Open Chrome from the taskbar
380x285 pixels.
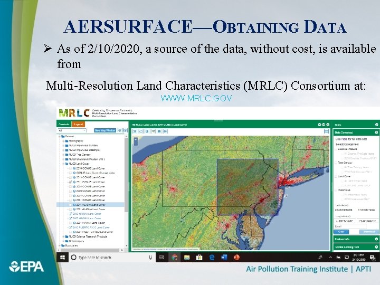click(175, 258)
